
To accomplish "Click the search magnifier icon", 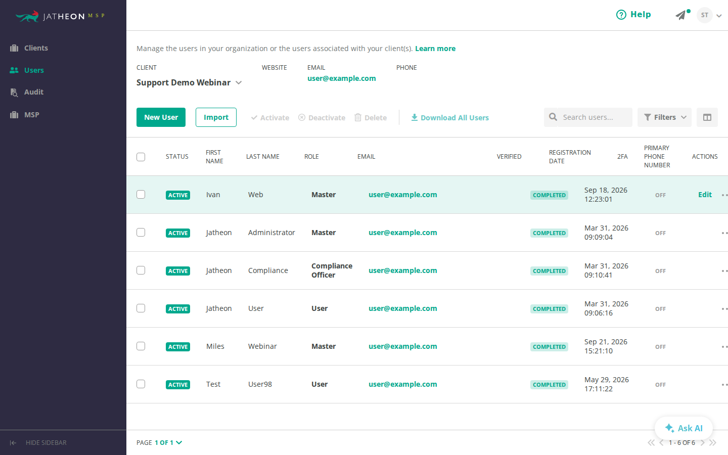I will (554, 117).
